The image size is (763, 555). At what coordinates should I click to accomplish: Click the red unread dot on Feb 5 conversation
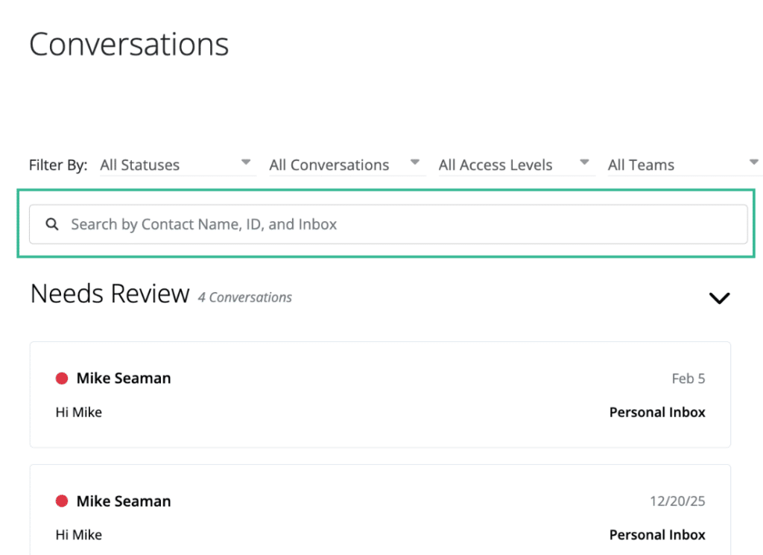point(63,378)
